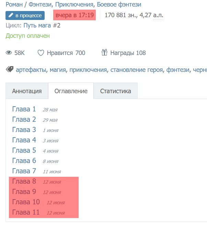Click the heart like icon

(x=41, y=53)
